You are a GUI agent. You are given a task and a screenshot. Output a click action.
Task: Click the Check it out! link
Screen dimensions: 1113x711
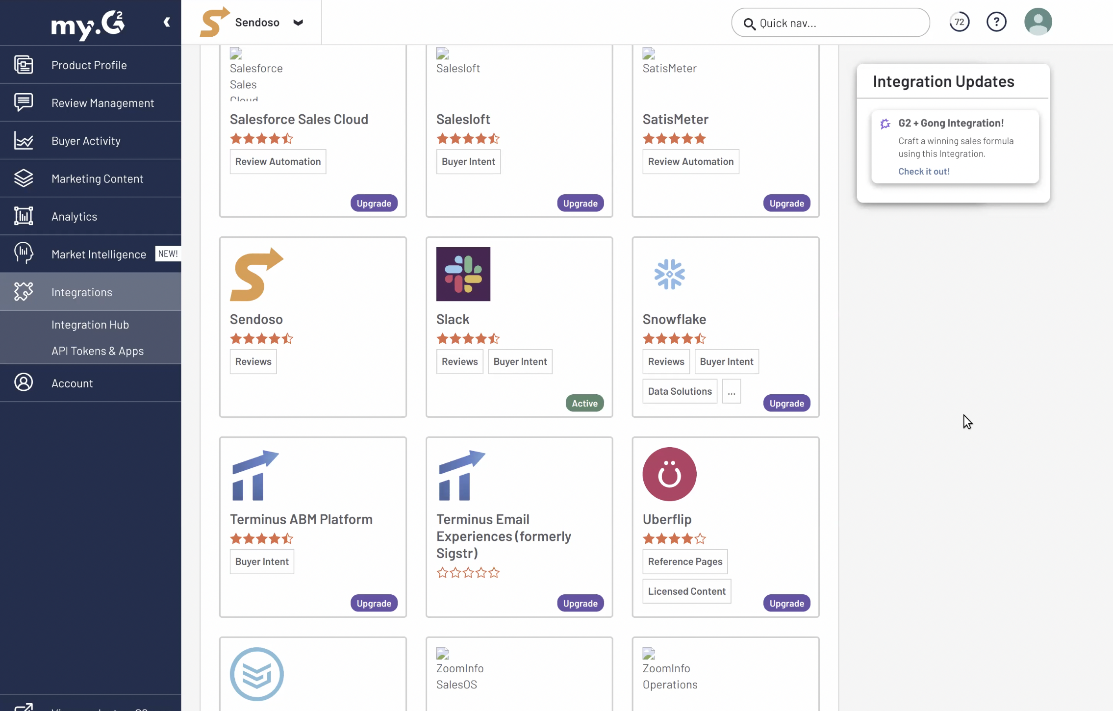click(x=924, y=171)
